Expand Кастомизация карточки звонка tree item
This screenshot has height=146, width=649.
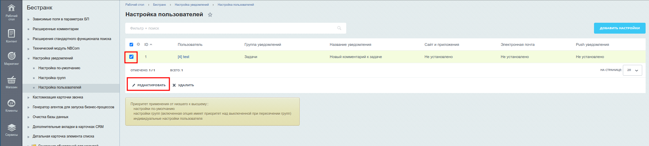coord(29,97)
